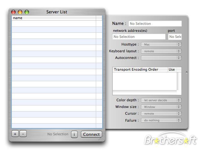198x150 pixels.
Task: Open the Failure dropdown showing do nothing
Action: 161,120
